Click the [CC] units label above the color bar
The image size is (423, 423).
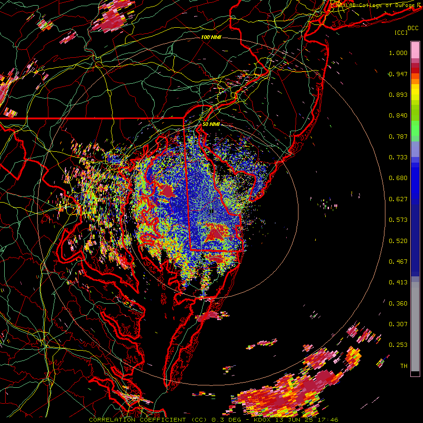point(401,32)
